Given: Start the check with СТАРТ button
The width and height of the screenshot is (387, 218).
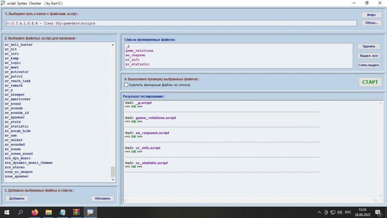Looking at the screenshot, I should tap(370, 82).
